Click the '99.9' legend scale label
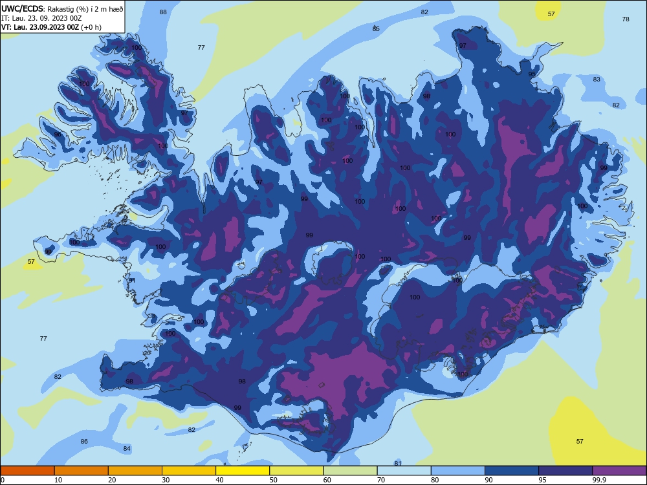 click(598, 480)
